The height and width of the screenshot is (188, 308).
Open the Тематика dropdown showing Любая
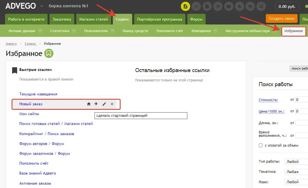(296, 172)
